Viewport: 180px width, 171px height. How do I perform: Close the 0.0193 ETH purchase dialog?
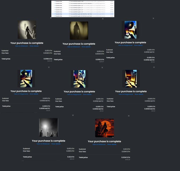pos(103,19)
